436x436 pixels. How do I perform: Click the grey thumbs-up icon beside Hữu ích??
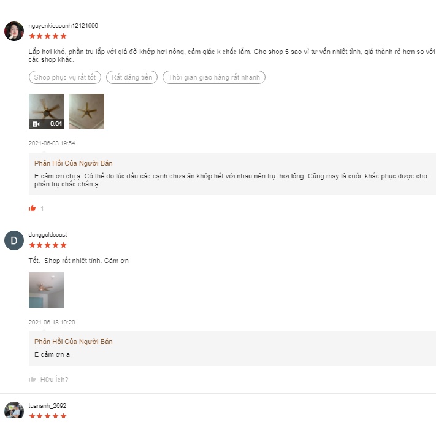tap(32, 380)
